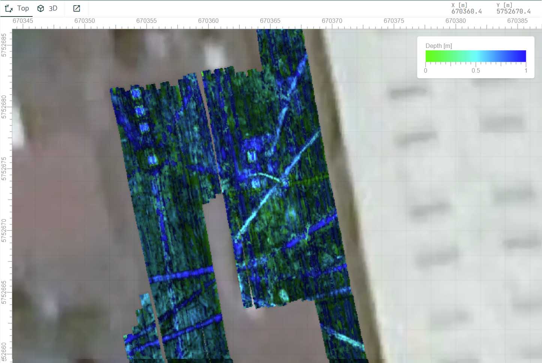Viewport: 542px width, 363px height.
Task: Click the X [m] coordinate readout 670360.4
Action: tap(466, 12)
